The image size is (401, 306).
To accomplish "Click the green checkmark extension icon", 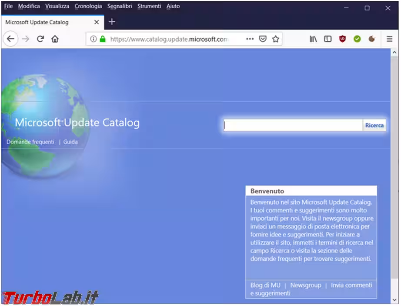I will tap(357, 39).
